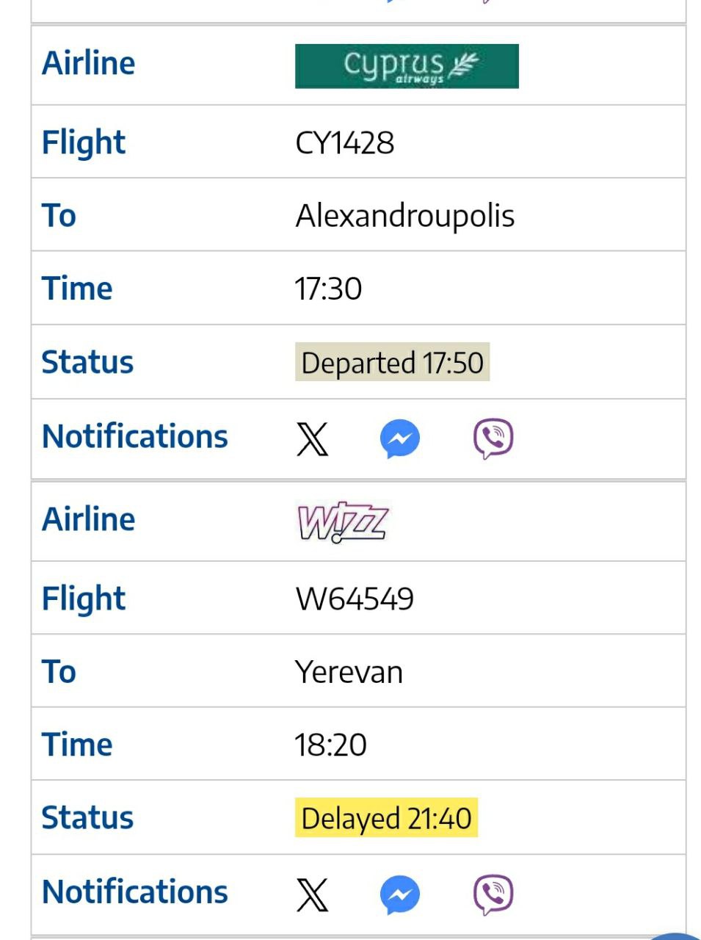This screenshot has height=940, width=701.
Task: Tap X notification icon for flight CY1428
Action: [x=312, y=439]
